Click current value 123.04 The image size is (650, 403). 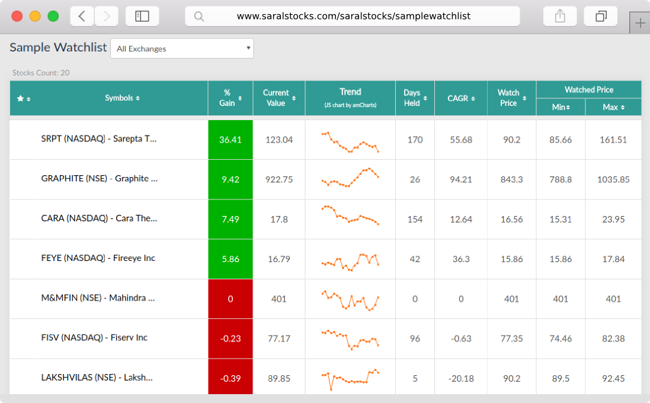[x=279, y=140]
